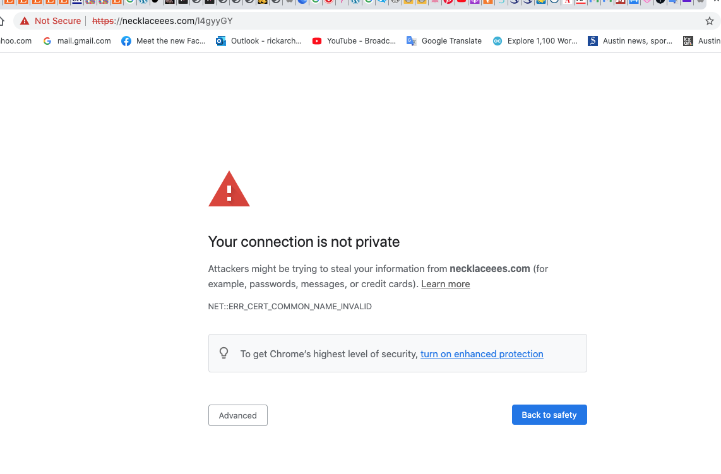The width and height of the screenshot is (721, 474).
Task: Click the turn on enhanced protection link
Action: click(x=482, y=354)
